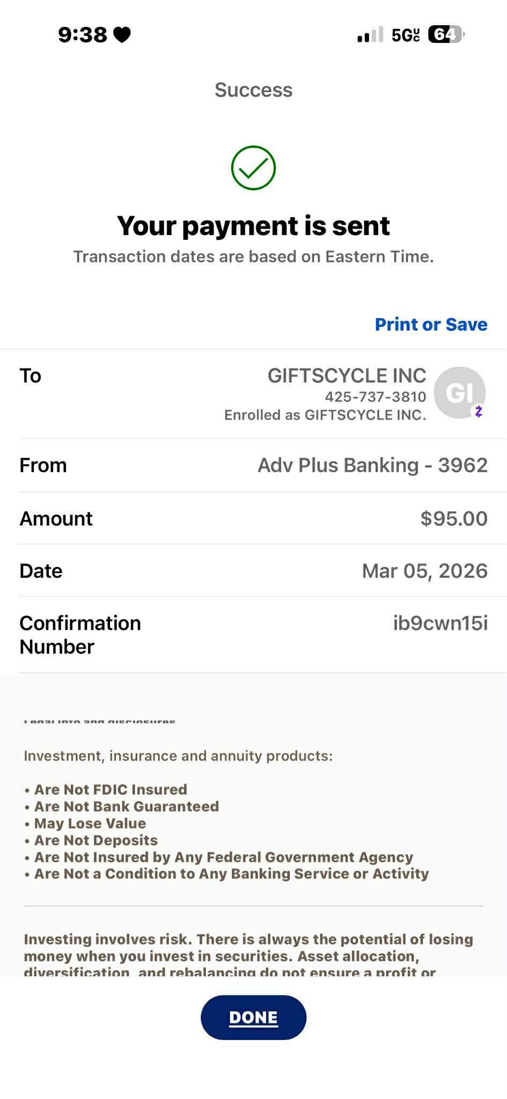The image size is (507, 1099).
Task: Tap the purple Zelle badge icon
Action: (x=479, y=412)
